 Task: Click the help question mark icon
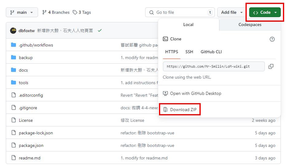coord(272,39)
